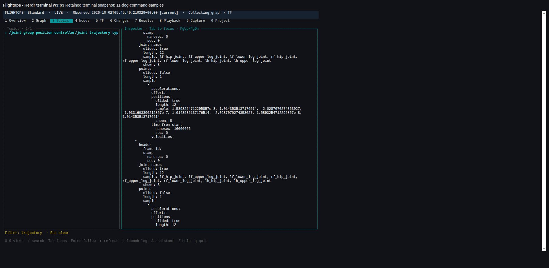Click the frame id: line
Image resolution: width=549 pixels, height=268 pixels.
pos(152,149)
